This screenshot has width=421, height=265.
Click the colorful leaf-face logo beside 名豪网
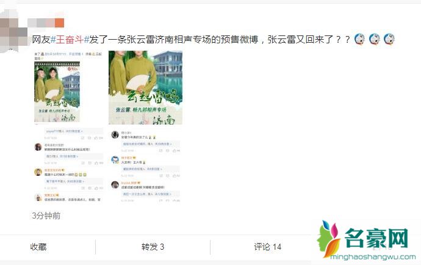(x=329, y=239)
